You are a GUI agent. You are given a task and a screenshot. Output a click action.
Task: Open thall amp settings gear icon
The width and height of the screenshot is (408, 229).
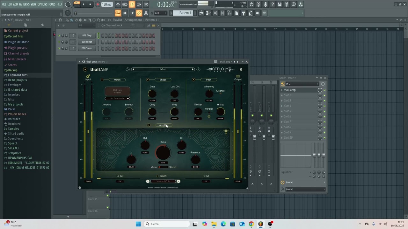241,69
